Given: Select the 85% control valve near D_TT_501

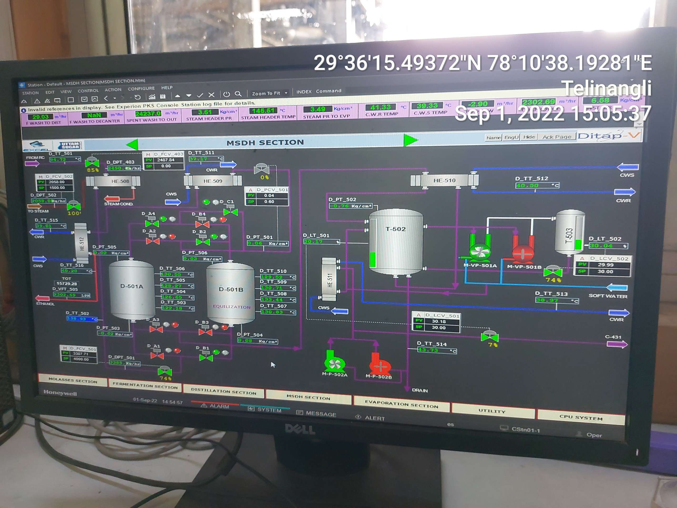Looking at the screenshot, I should [92, 162].
